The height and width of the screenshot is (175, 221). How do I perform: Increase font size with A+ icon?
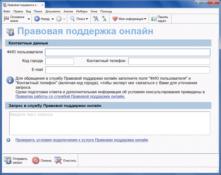96,19
